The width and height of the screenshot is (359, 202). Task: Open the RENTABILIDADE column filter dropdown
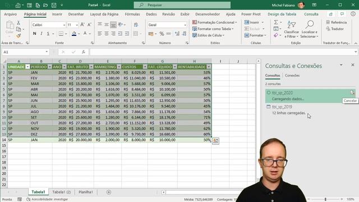209,67
